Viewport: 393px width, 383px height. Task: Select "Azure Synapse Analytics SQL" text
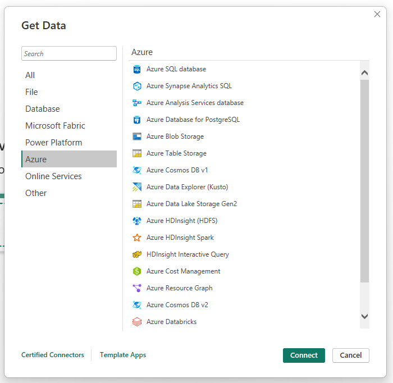coord(189,86)
